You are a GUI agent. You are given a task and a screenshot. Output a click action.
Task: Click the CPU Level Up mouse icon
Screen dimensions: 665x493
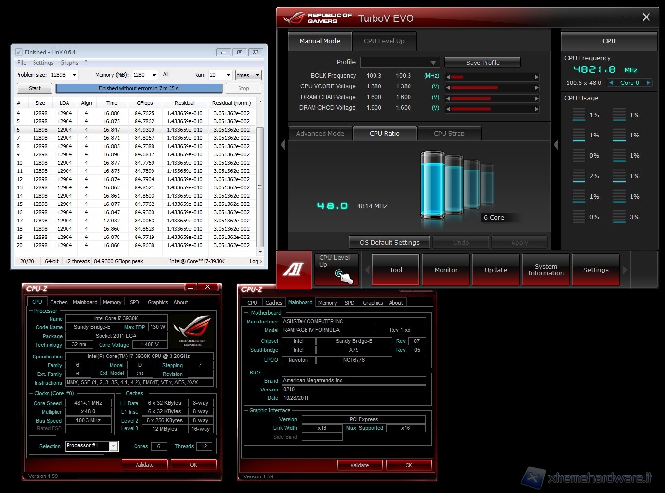click(344, 276)
